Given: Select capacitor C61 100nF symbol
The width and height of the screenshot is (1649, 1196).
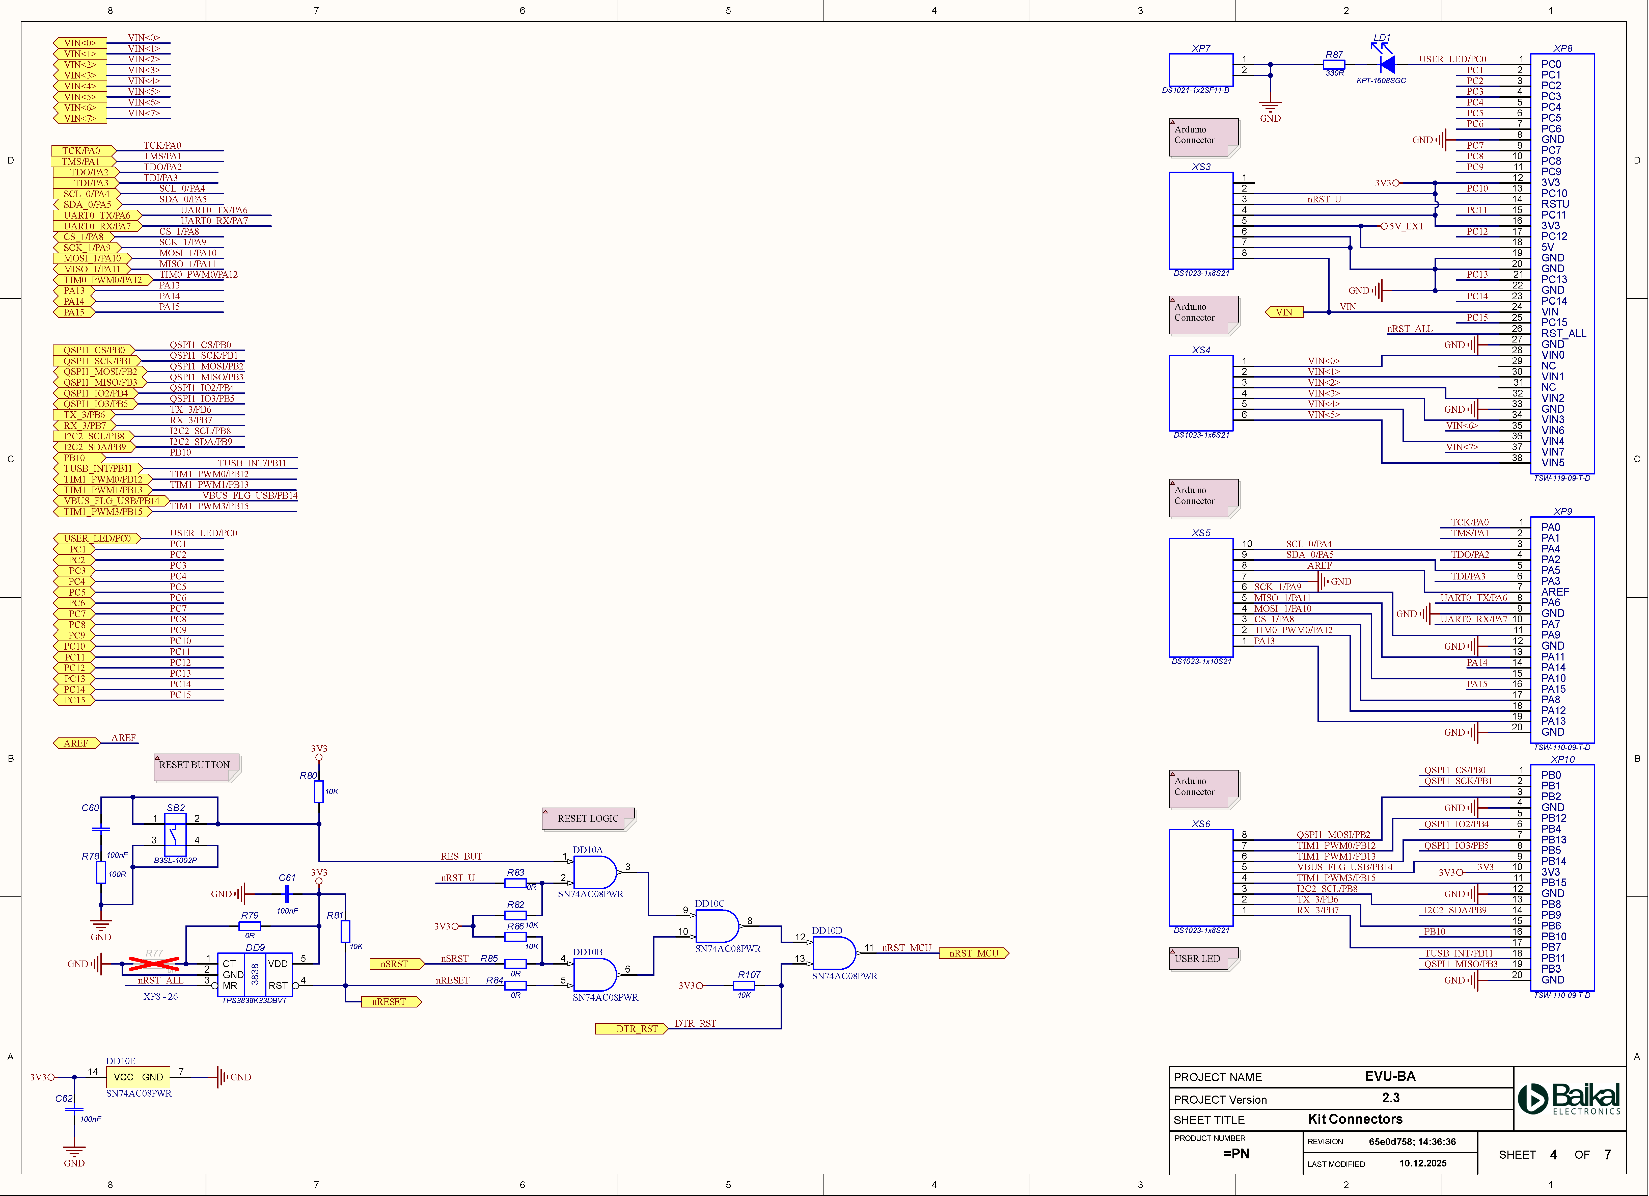Looking at the screenshot, I should click(x=287, y=894).
